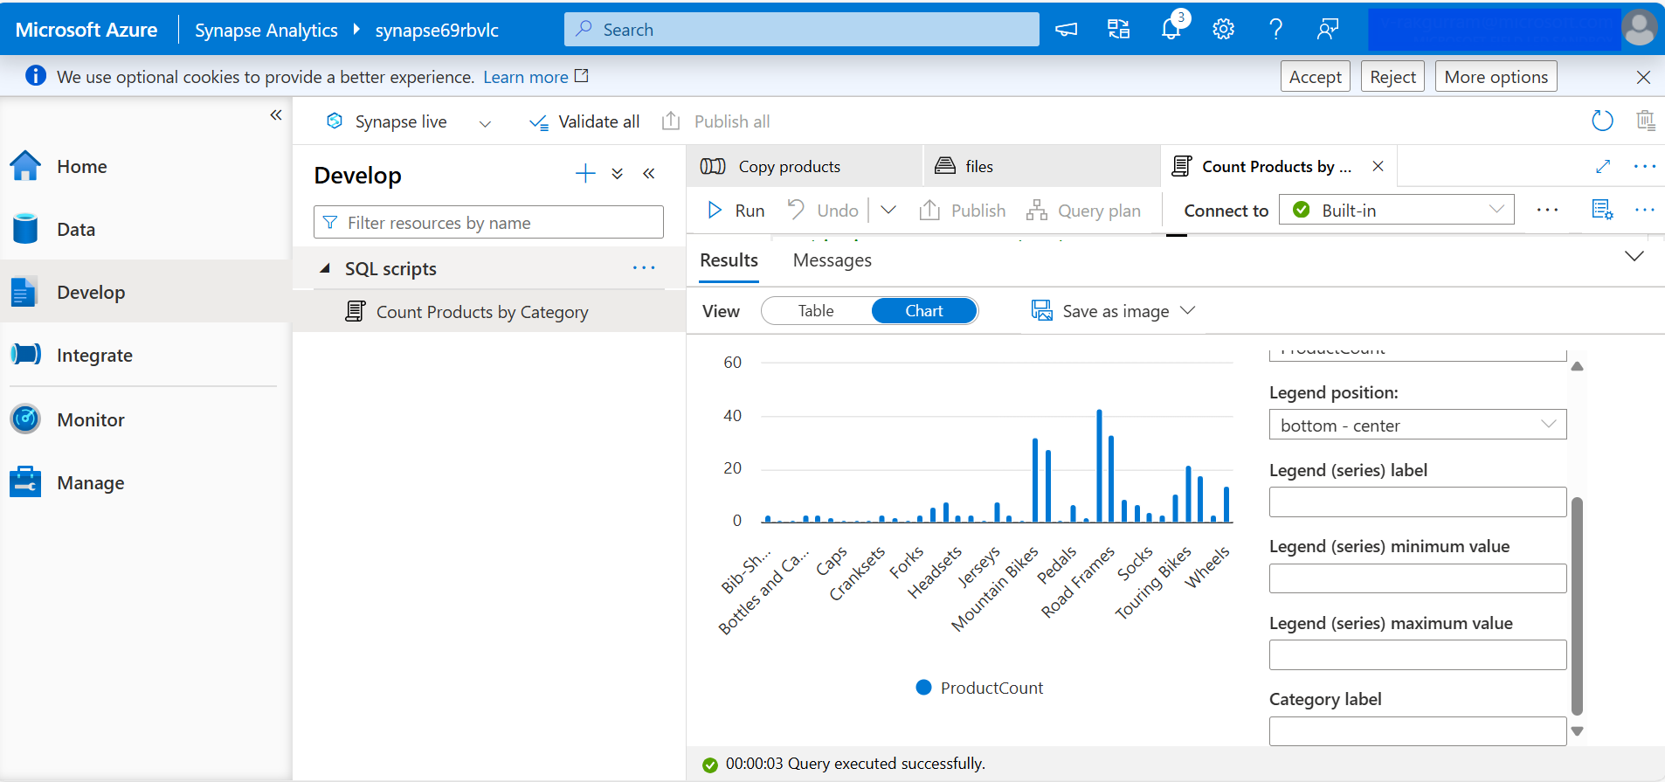Expand all Develop items double-chevron icon
This screenshot has width=1665, height=782.
[x=618, y=174]
